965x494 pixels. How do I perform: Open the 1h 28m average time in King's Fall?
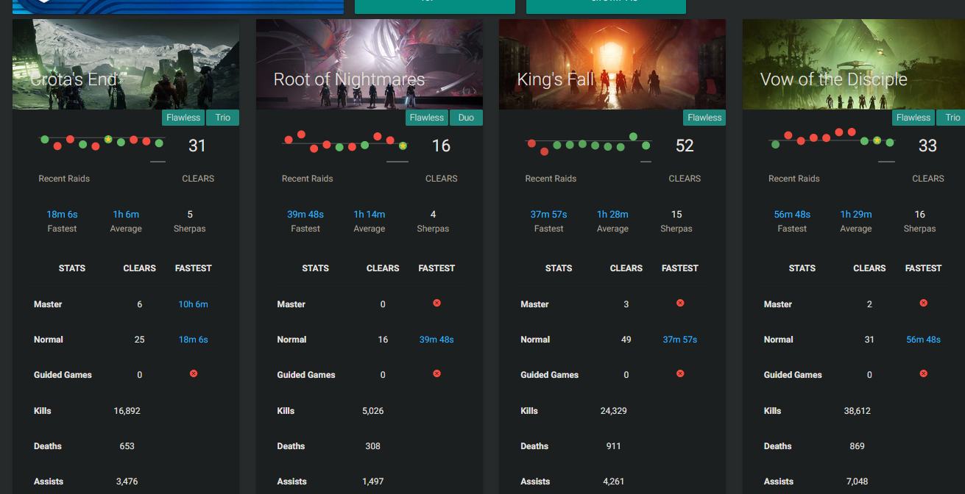[612, 215]
